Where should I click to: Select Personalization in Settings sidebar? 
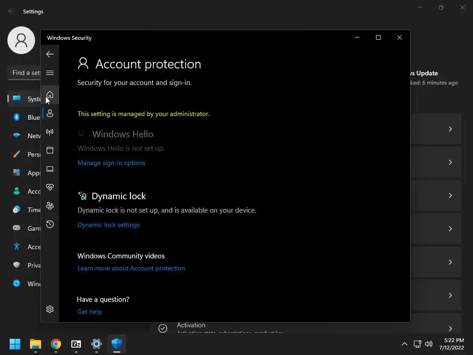point(24,154)
